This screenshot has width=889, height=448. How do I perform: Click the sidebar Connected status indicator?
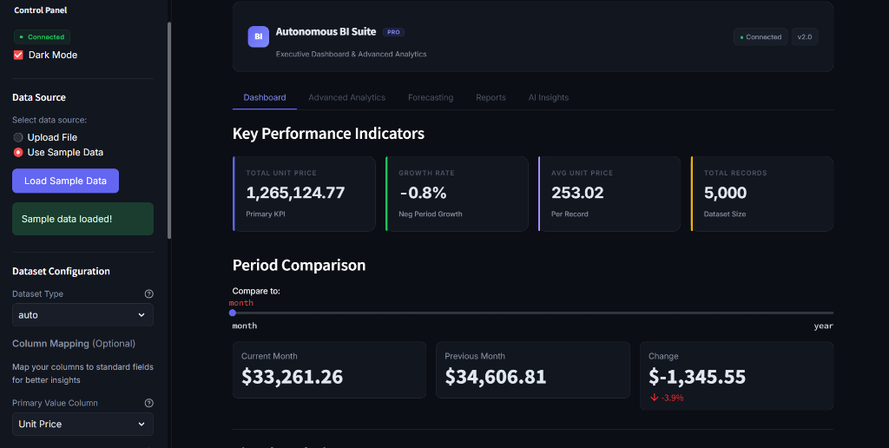[42, 36]
